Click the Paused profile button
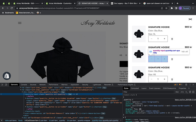This screenshot has width=196, height=122. (x=185, y=8)
